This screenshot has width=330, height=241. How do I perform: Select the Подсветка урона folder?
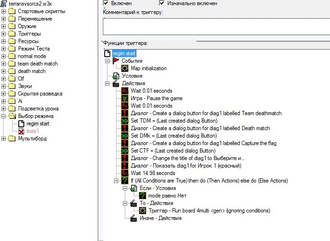point(38,109)
